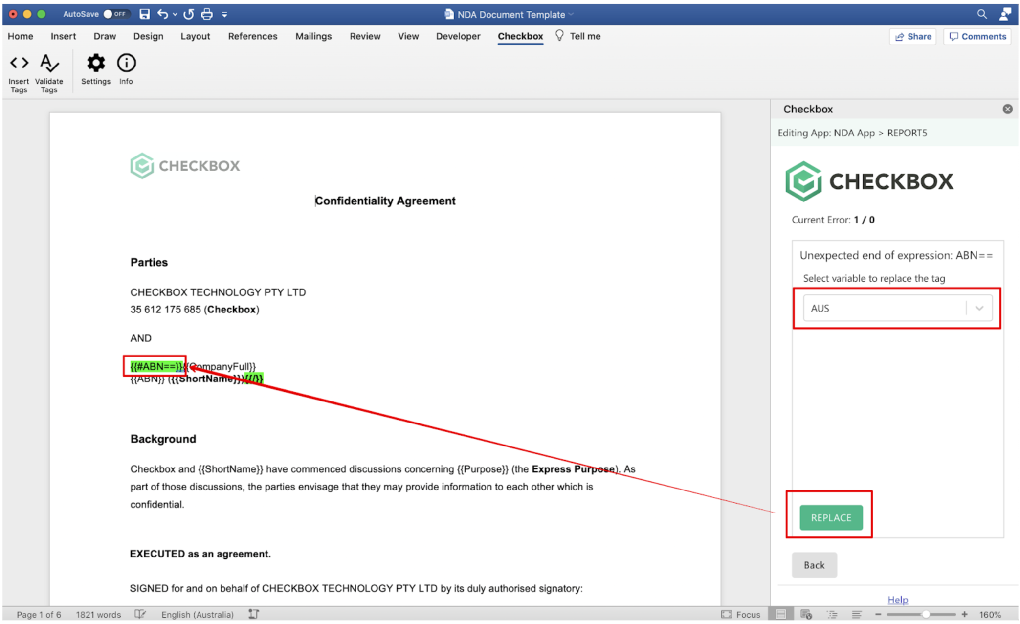1020x624 pixels.
Task: Open the Design tab
Action: point(148,36)
